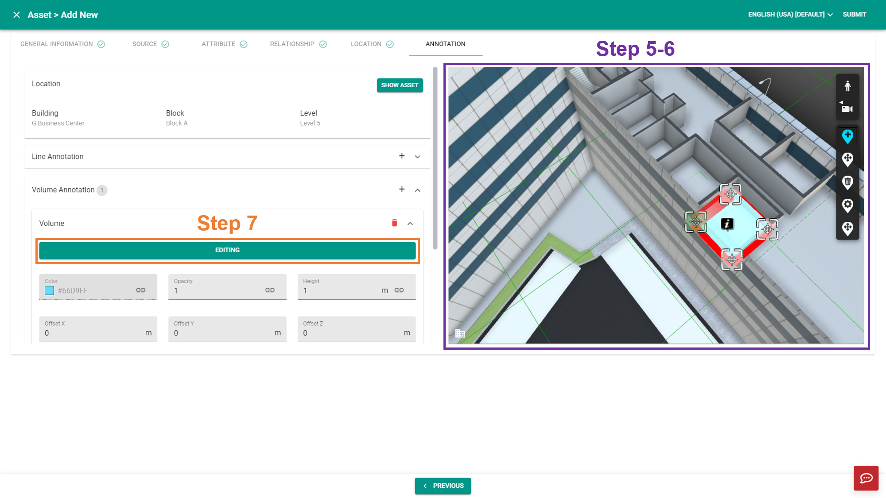Click the #66D9FF color swatch
This screenshot has height=498, width=886.
point(50,290)
